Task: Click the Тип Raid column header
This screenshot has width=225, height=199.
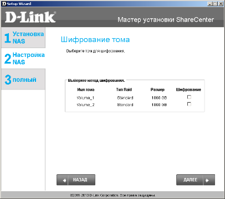Action: coord(124,90)
